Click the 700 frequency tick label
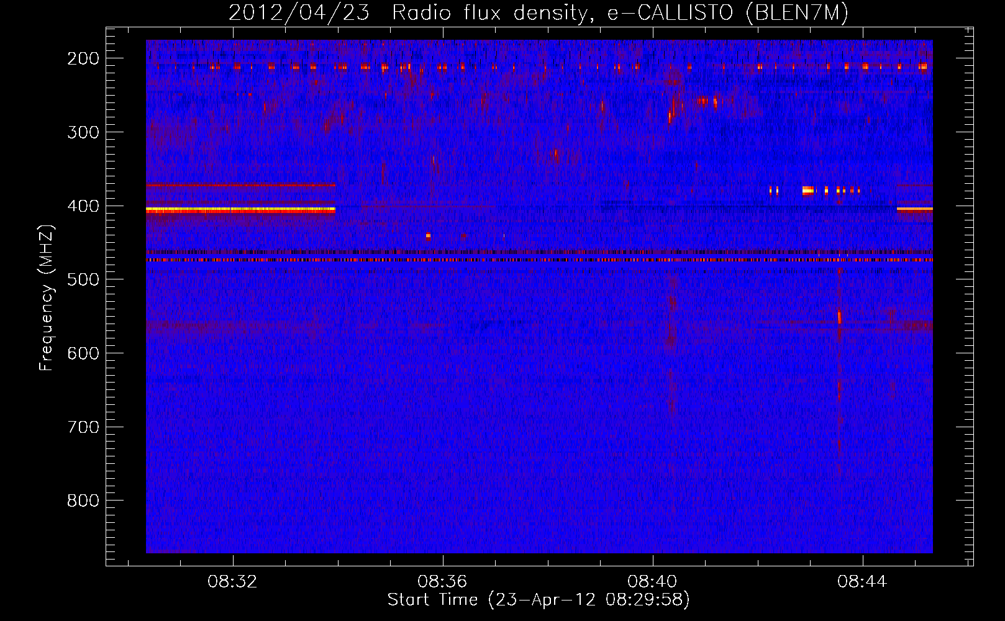1005x621 pixels. [x=83, y=427]
